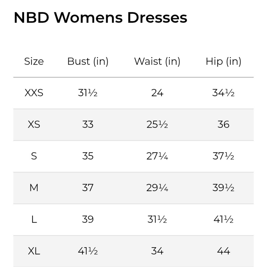Click the NBD Womens Dresses heading
This screenshot has width=267, height=267.
(x=100, y=18)
